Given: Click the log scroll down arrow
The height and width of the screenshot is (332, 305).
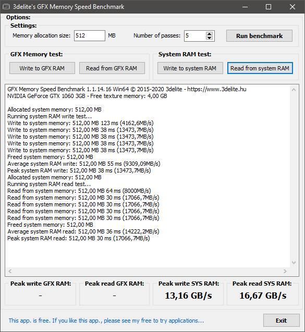Looking at the screenshot, I should [x=294, y=263].
